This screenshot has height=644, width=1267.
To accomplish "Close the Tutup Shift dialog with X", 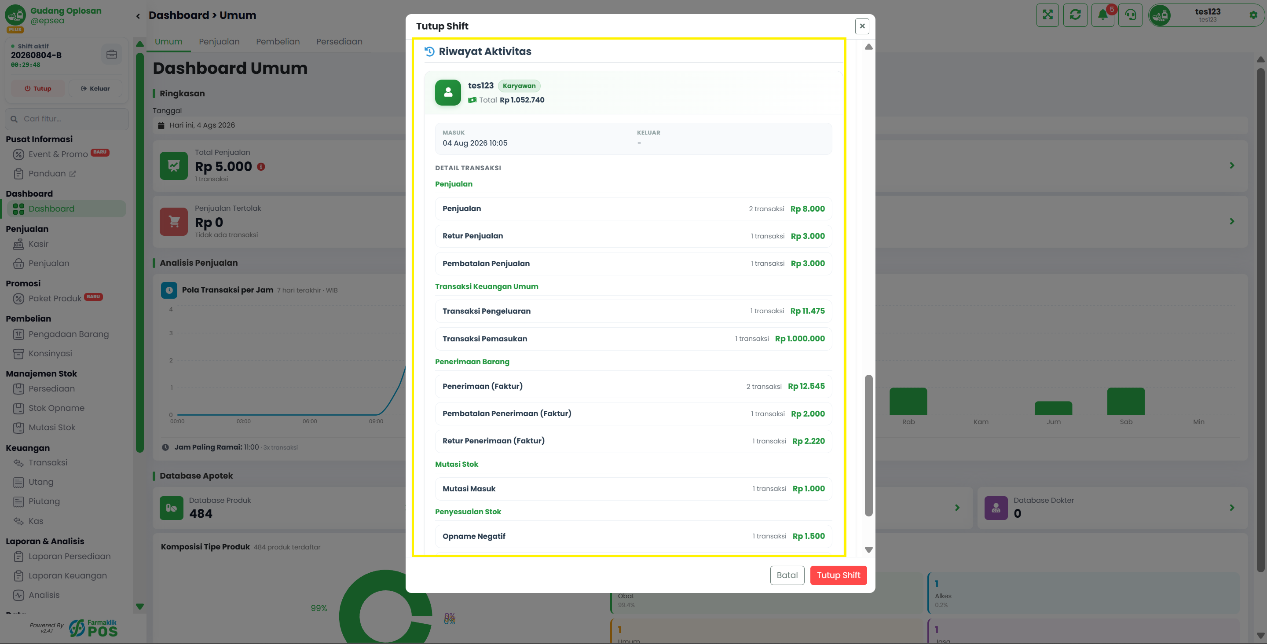I will coord(862,26).
